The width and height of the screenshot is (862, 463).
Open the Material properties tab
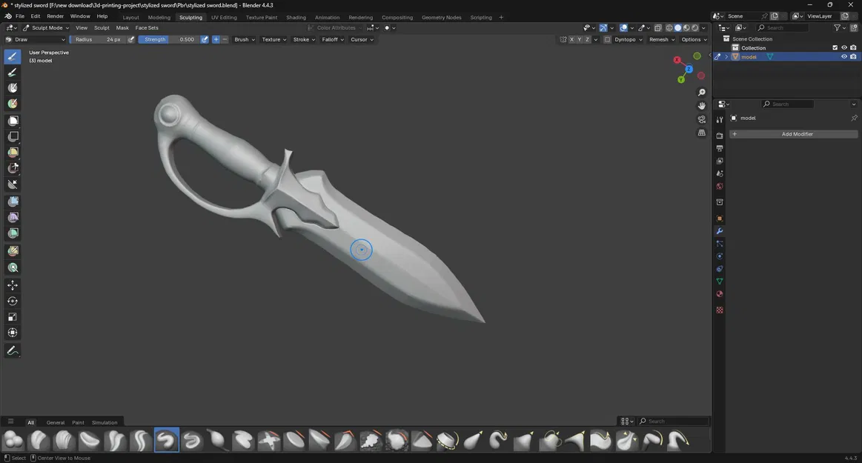[719, 293]
